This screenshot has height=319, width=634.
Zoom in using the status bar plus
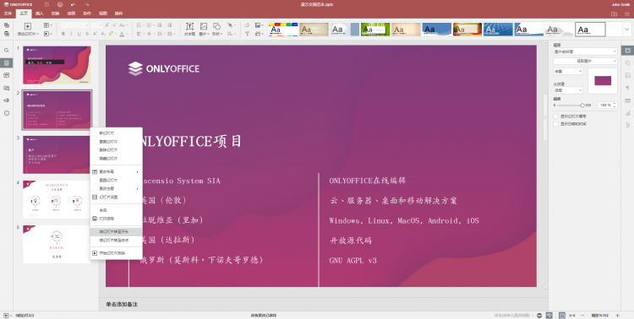pyautogui.click(x=617, y=316)
